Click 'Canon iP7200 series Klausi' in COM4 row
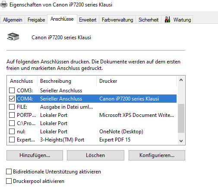This screenshot has width=218, height=195. pyautogui.click(x=129, y=99)
